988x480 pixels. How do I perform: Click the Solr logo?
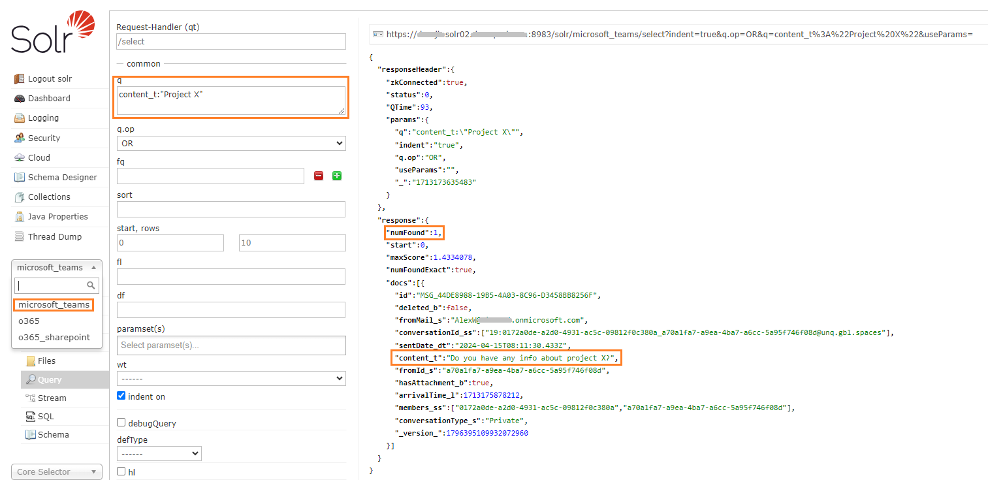(x=53, y=33)
